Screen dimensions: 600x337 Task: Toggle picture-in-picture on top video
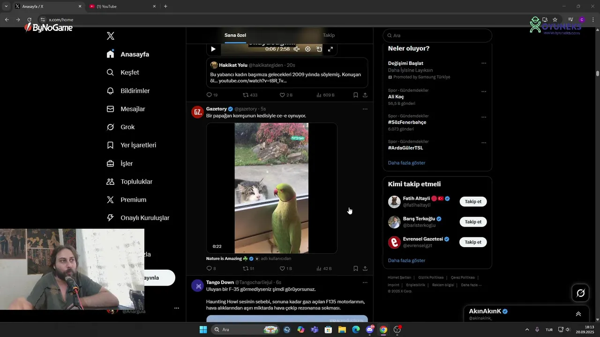[x=319, y=49]
